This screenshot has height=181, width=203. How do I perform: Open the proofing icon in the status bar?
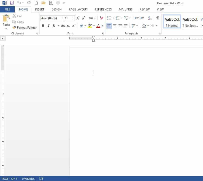41,179
